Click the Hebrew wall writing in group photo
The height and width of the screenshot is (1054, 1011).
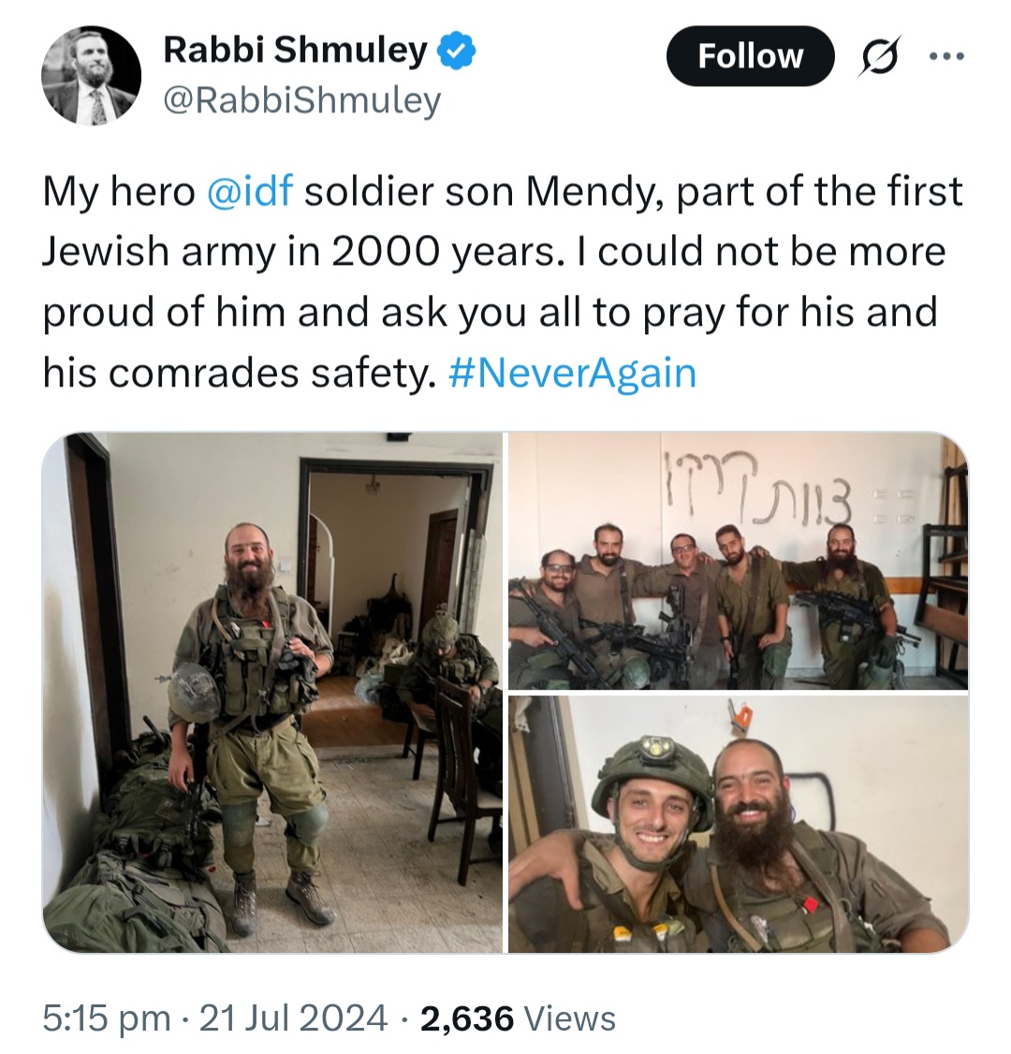point(757,490)
